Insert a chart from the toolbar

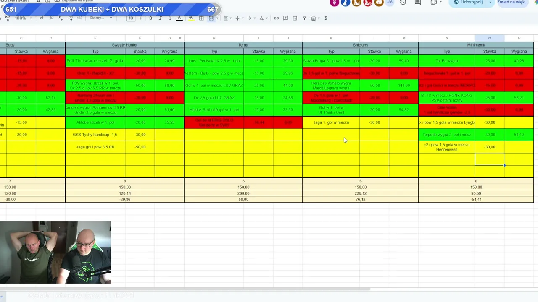coord(295,18)
